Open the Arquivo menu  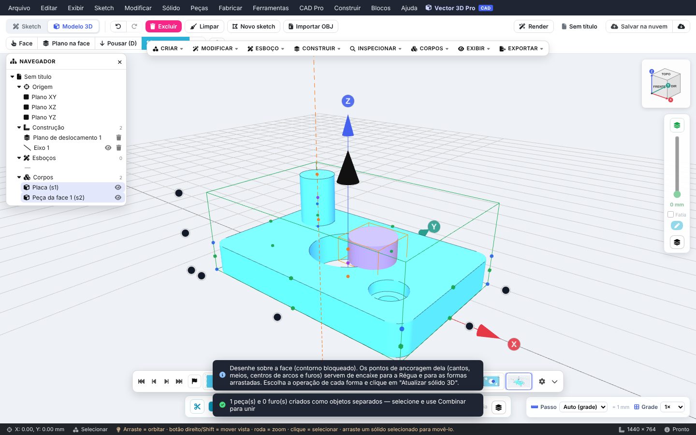19,8
